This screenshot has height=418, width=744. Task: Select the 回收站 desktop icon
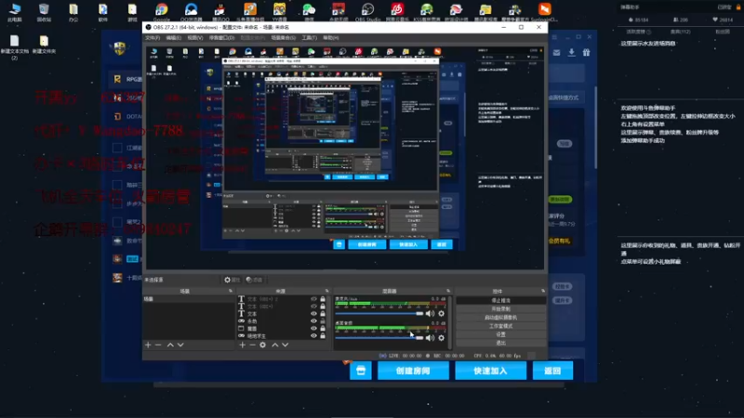click(x=44, y=12)
